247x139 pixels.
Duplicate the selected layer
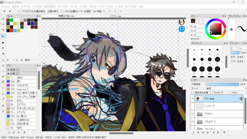(x=214, y=133)
